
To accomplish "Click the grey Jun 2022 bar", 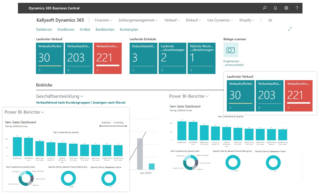I will coord(140,154).
